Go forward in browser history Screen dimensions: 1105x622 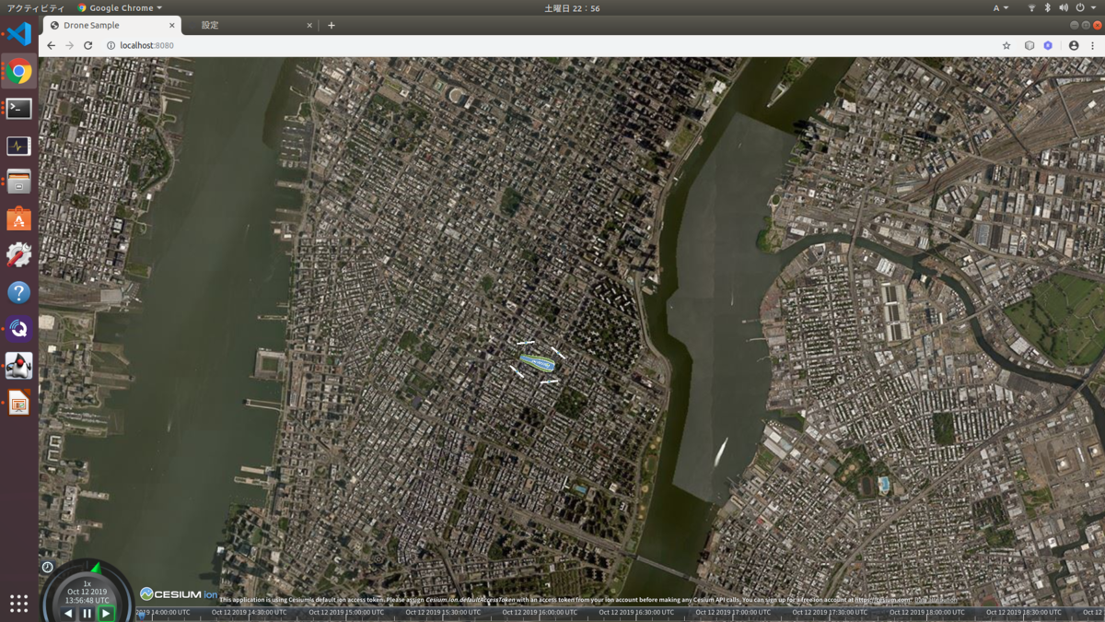coord(69,45)
